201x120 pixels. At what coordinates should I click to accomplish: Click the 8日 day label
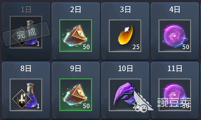26,68
